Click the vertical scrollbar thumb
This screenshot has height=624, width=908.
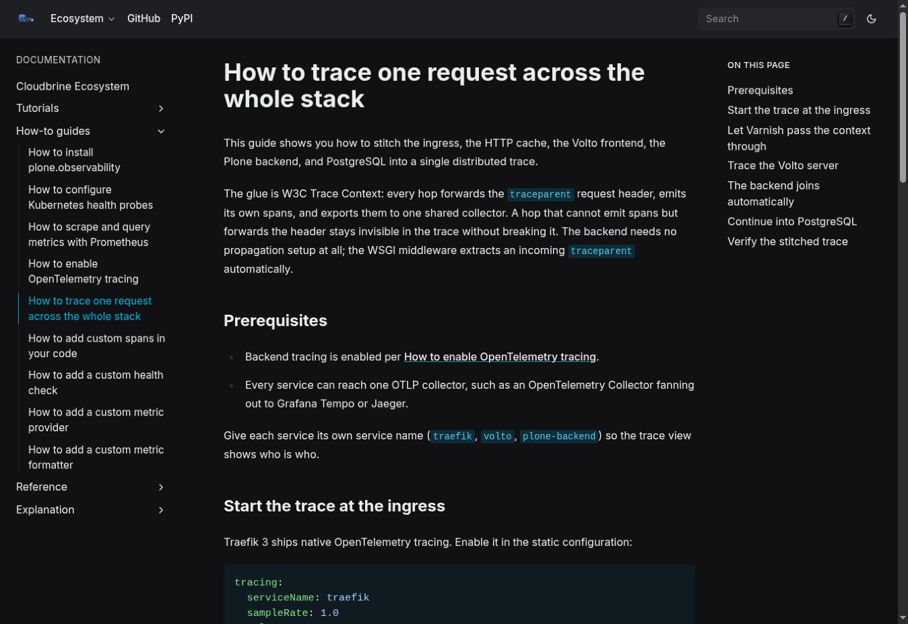pos(903,96)
